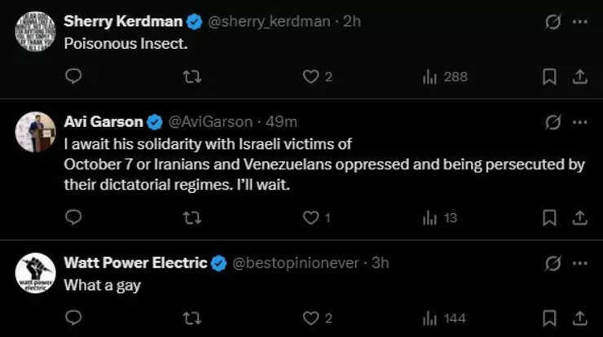The height and width of the screenshot is (337, 603).
Task: Open the @sherry_kerdman handle link
Action: [x=272, y=22]
